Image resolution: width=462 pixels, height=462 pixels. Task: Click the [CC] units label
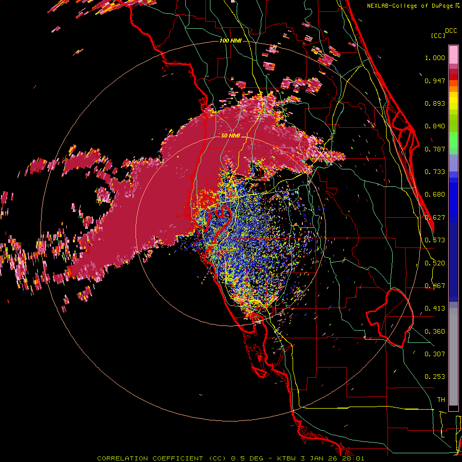[438, 35]
